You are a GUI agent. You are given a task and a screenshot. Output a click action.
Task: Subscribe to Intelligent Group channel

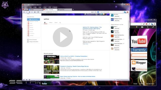(x=117, y=20)
